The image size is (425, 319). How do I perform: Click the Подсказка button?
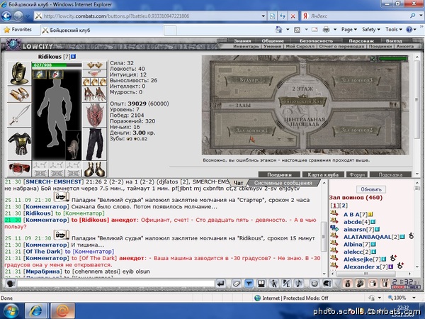(390, 174)
